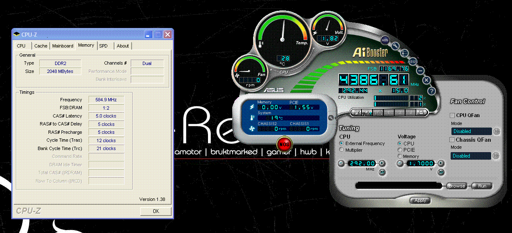512x233 pixels.
Task: Click the tuning gear-arrow icon in AI Booster toolbar
Action: coord(368,112)
